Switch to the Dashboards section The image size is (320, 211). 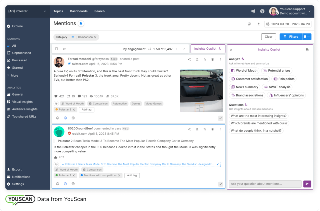[78, 11]
